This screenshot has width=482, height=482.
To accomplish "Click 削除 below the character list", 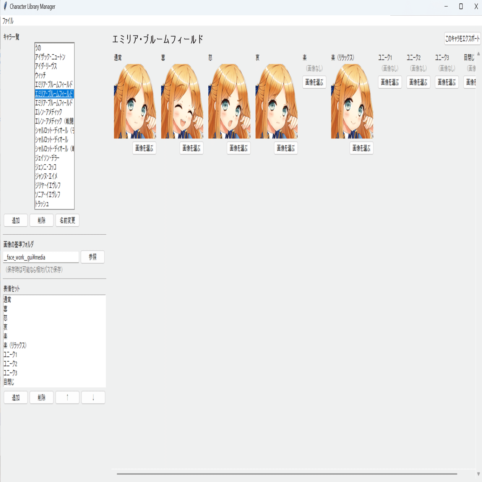I will pos(41,220).
